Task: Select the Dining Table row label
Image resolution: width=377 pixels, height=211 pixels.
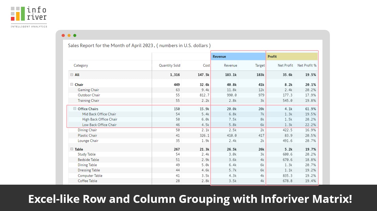Action: pyautogui.click(x=87, y=165)
